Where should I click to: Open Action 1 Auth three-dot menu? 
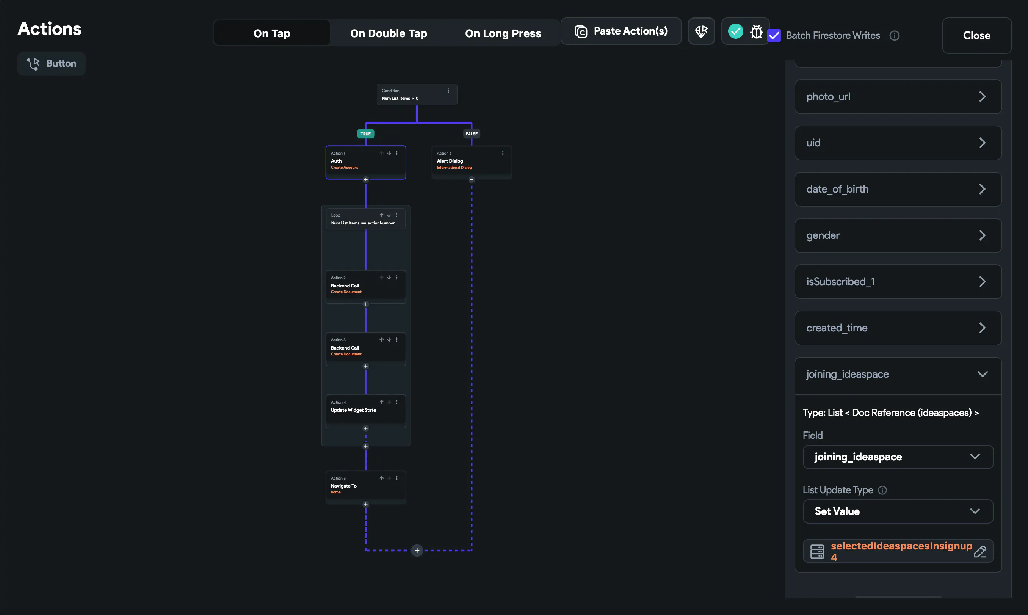pyautogui.click(x=396, y=153)
